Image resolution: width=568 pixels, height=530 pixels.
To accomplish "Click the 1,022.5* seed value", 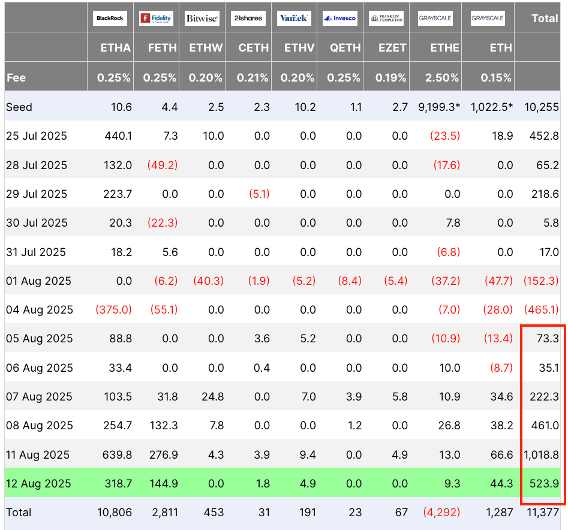I will [x=492, y=107].
